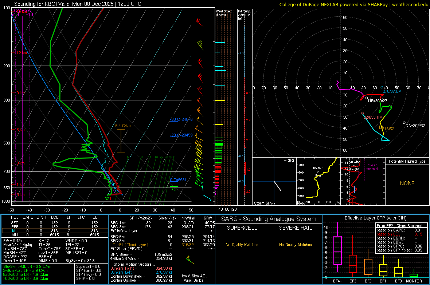Image resolution: width=430 pixels, height=285 pixels.
Task: Select the -30 C=24878' height label
Action: click(181, 119)
